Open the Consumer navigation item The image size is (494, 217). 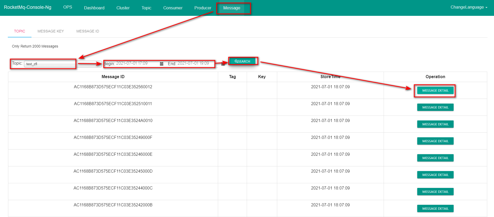point(173,8)
